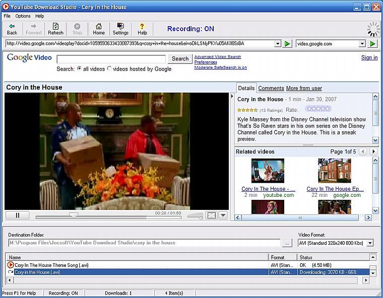The width and height of the screenshot is (383, 298).
Task: Expand the video.google.com site dropdown
Action: pos(362,44)
